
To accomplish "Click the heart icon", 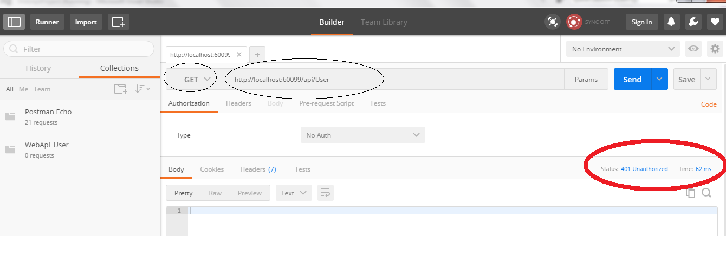I will pyautogui.click(x=715, y=22).
